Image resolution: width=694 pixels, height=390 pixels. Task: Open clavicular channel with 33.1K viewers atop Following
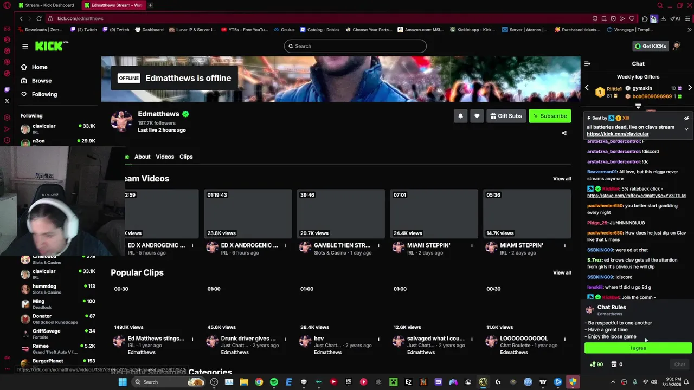pyautogui.click(x=58, y=129)
